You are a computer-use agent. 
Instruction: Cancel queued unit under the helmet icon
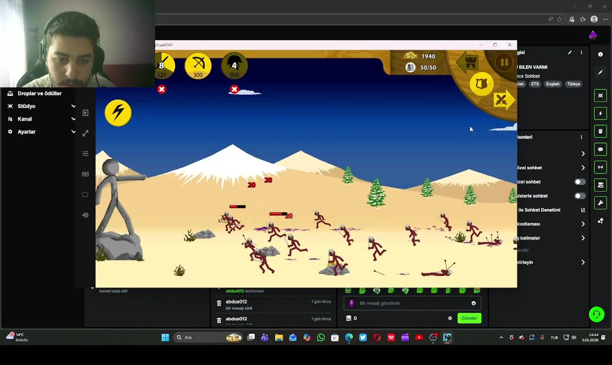234,89
